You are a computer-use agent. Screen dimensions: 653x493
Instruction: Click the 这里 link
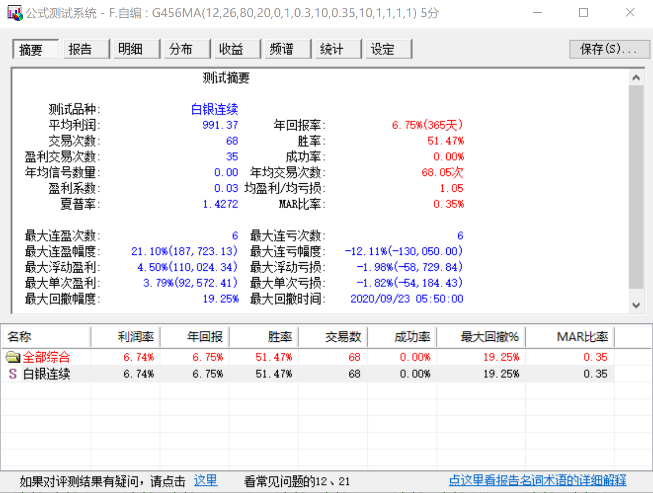(x=205, y=481)
